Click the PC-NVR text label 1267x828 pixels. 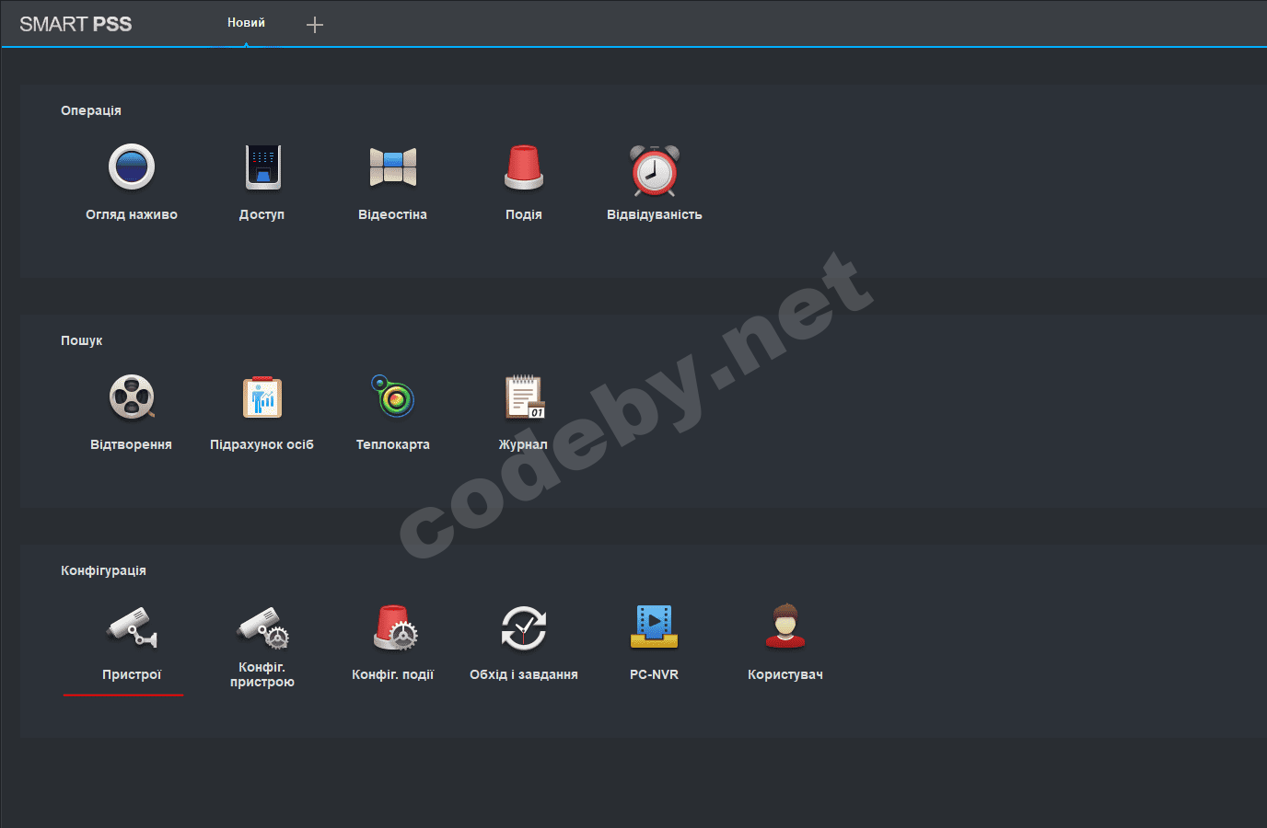[x=655, y=674]
